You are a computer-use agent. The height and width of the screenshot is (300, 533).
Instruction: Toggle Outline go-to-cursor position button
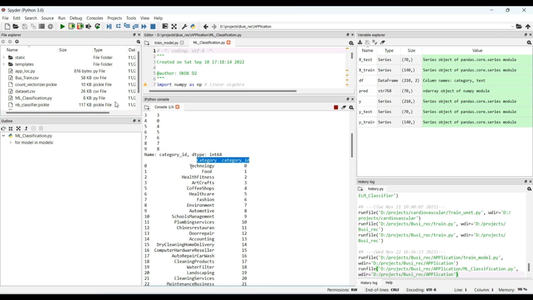pos(4,129)
